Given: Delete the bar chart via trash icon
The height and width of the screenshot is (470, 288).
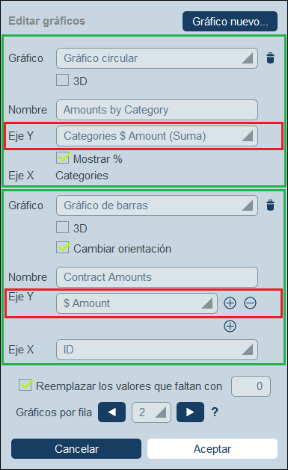Looking at the screenshot, I should tap(270, 205).
